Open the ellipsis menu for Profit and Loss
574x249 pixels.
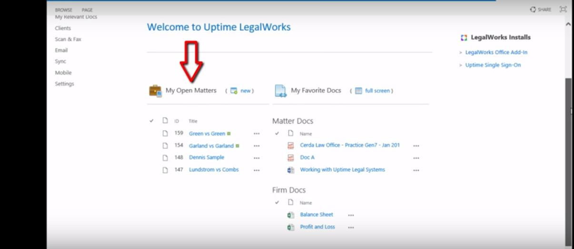click(351, 228)
